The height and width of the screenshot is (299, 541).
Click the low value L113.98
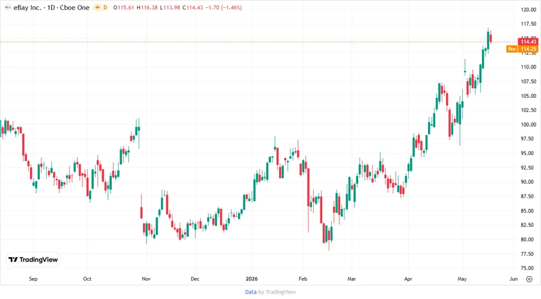coord(170,7)
